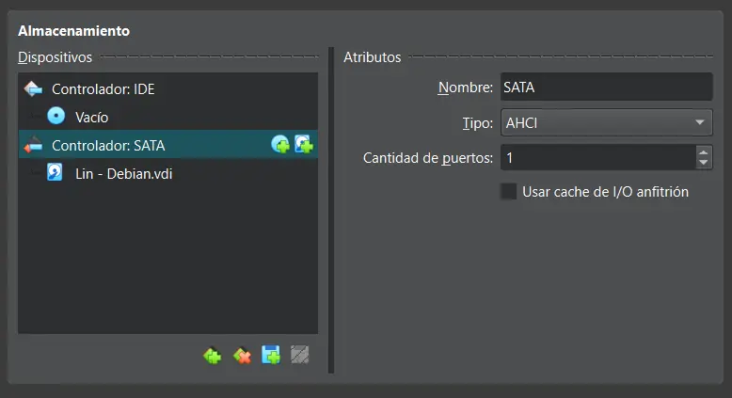
Task: Click the Nombre field containing SATA
Action: point(607,87)
